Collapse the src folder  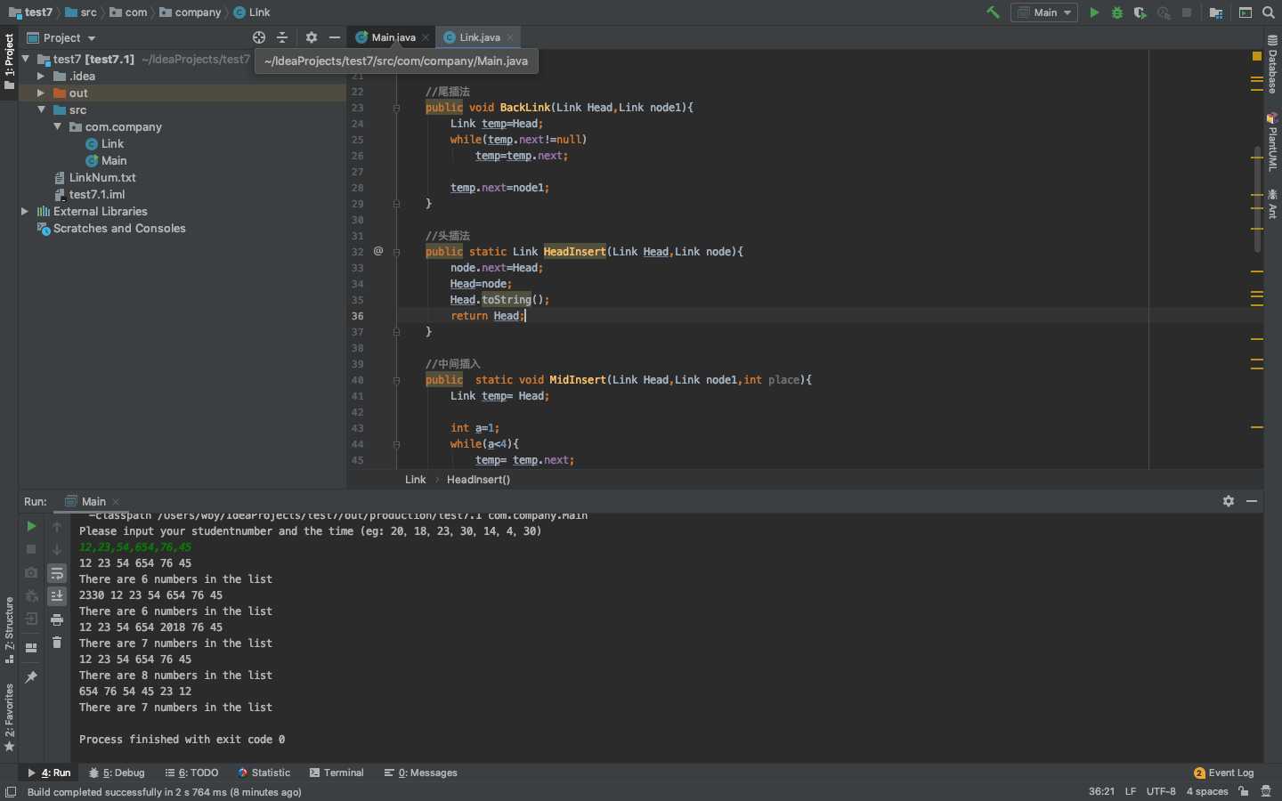click(x=41, y=109)
